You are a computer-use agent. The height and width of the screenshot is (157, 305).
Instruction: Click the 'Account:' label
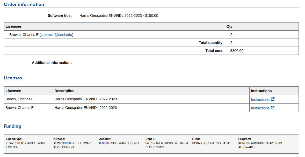tap(105, 139)
